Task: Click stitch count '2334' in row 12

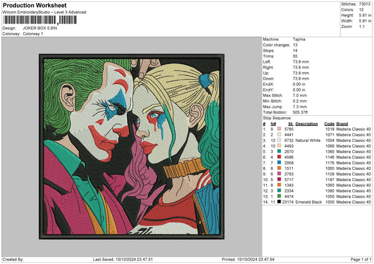Action: pyautogui.click(x=289, y=191)
